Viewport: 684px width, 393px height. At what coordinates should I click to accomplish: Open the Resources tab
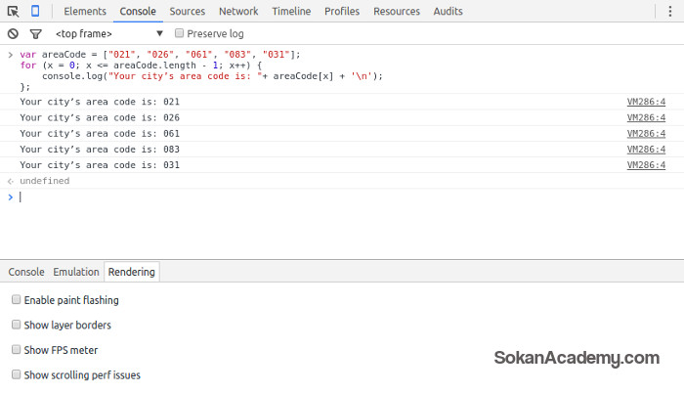(397, 12)
